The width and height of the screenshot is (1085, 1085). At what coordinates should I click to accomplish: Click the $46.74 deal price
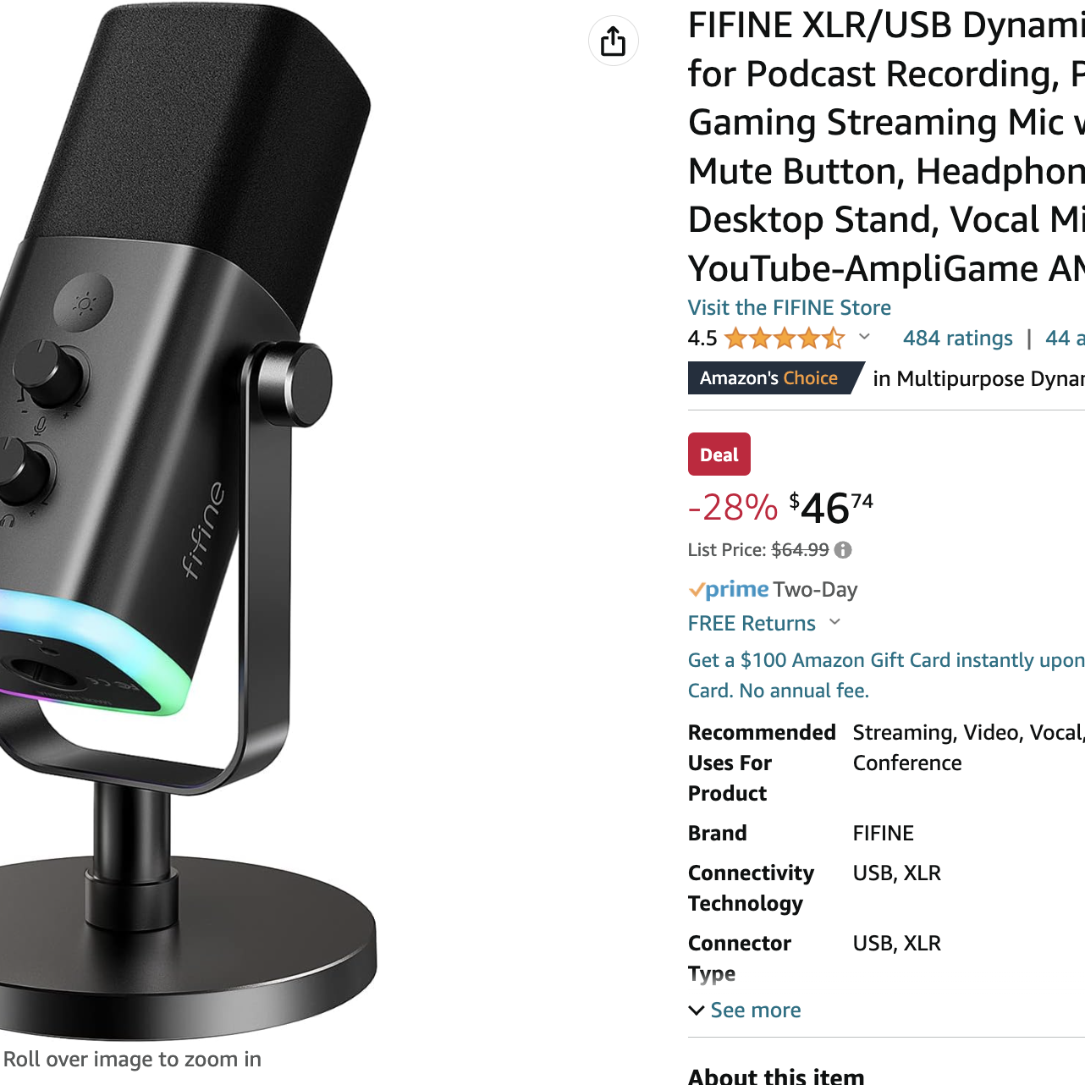(831, 507)
